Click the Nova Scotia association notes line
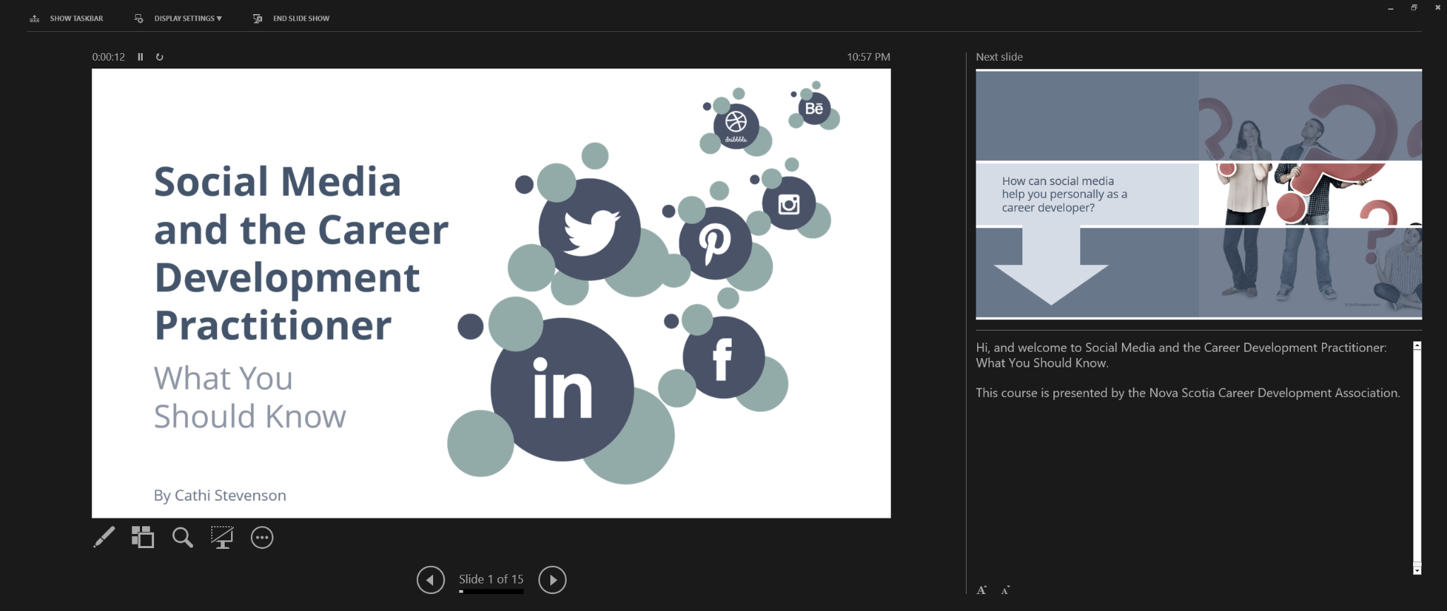Viewport: 1447px width, 611px height. click(x=1188, y=393)
